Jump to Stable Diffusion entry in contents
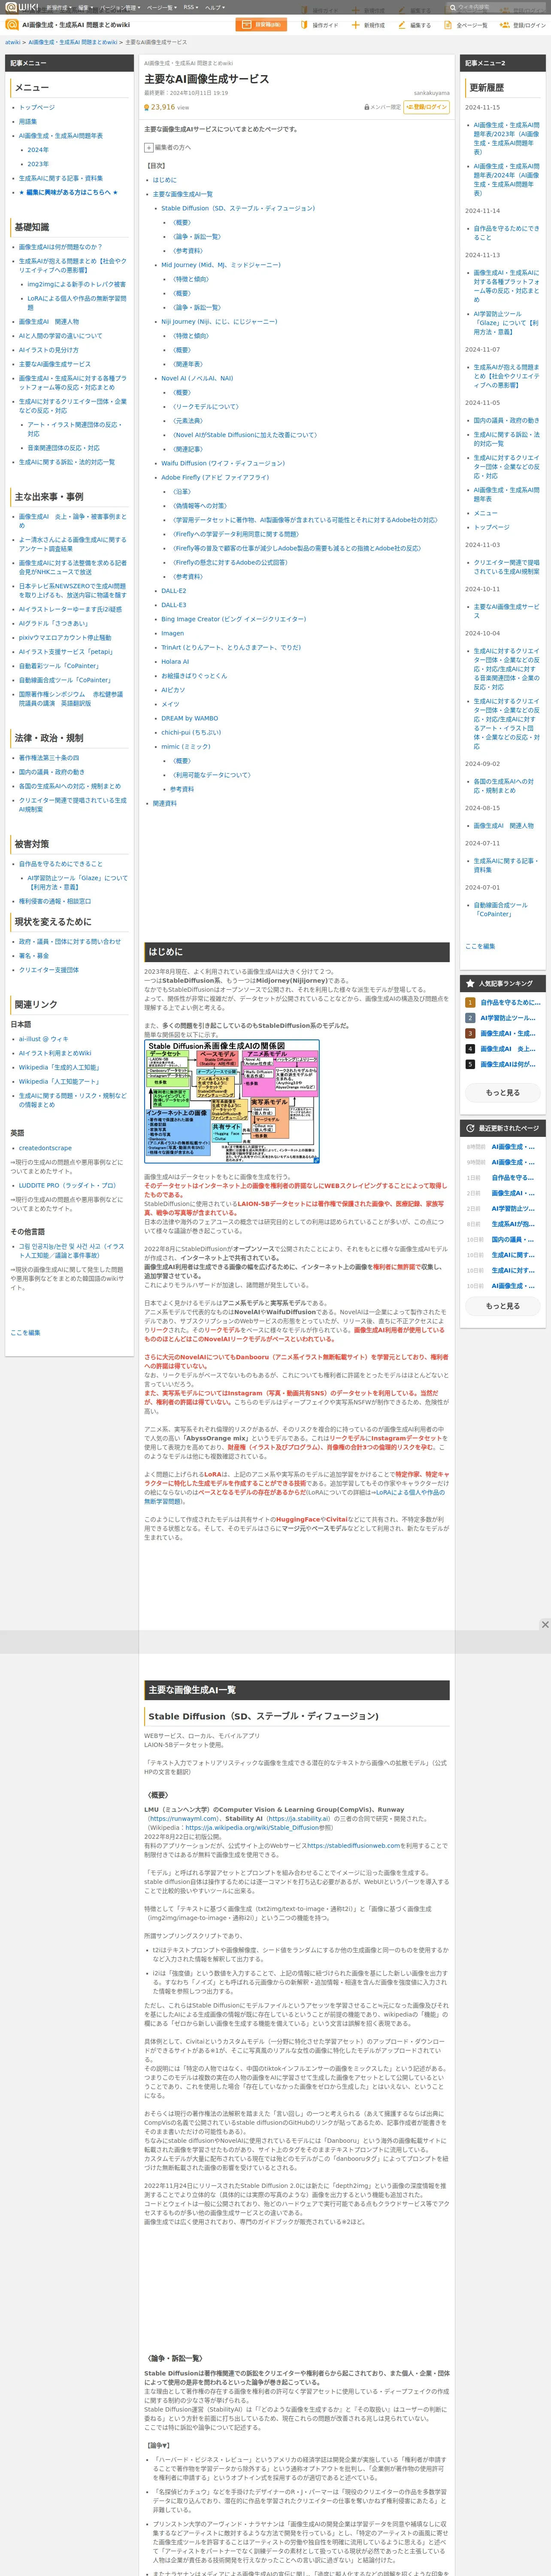This screenshot has width=551, height=2576. tap(238, 208)
